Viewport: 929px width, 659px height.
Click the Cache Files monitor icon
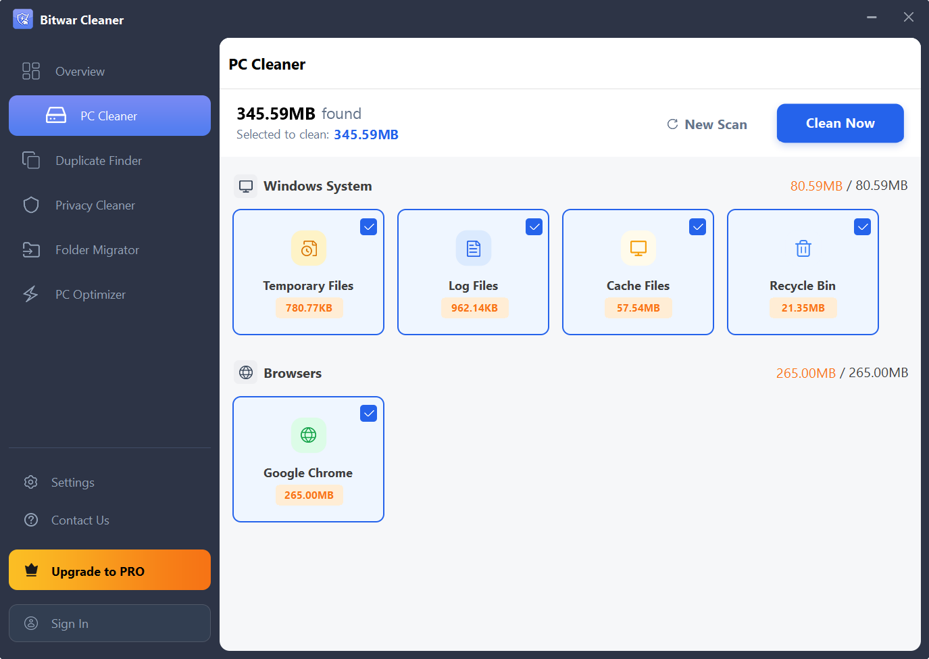[x=638, y=248]
